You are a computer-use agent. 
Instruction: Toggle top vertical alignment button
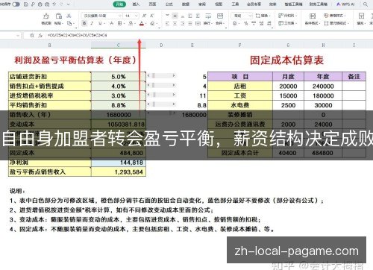click(167, 16)
